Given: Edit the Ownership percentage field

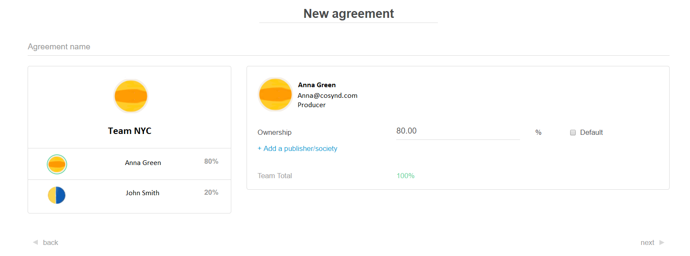Looking at the screenshot, I should point(457,131).
